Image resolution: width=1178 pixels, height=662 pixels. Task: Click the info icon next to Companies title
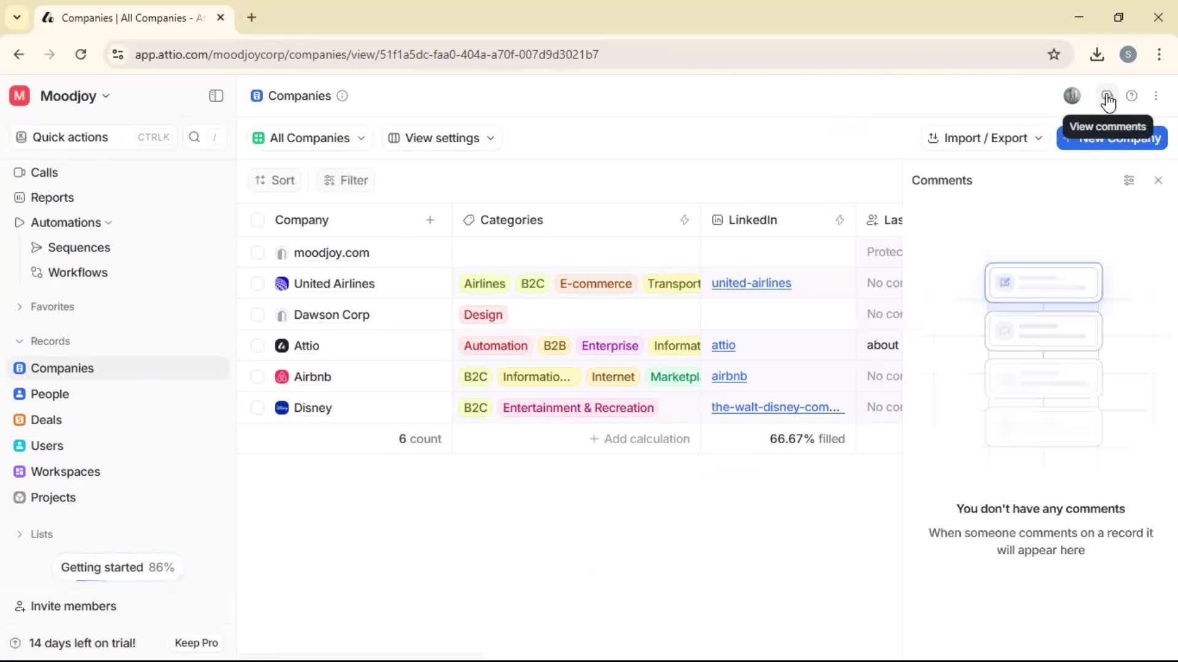tap(342, 96)
